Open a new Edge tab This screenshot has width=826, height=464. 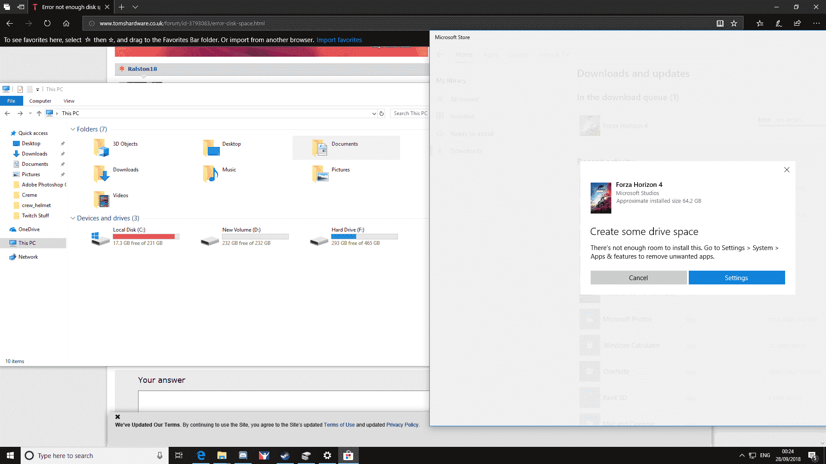coord(121,7)
